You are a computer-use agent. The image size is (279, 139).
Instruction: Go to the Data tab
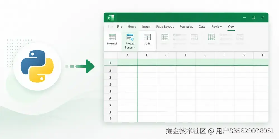pos(202,27)
